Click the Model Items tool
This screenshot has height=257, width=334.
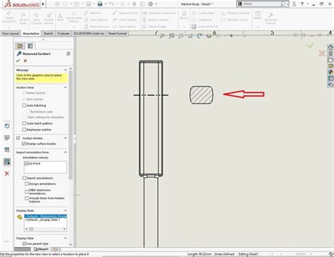[23, 18]
